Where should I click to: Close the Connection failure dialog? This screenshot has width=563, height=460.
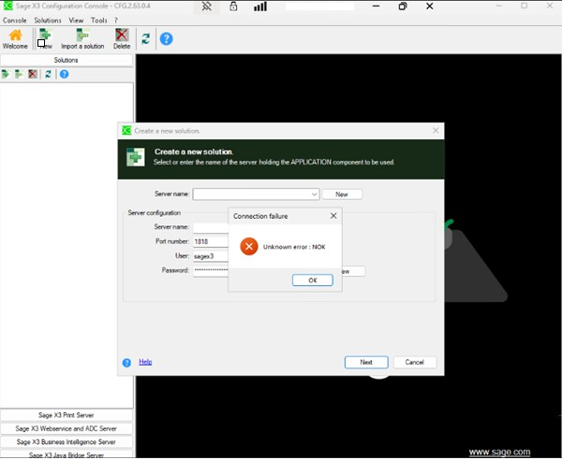click(333, 216)
